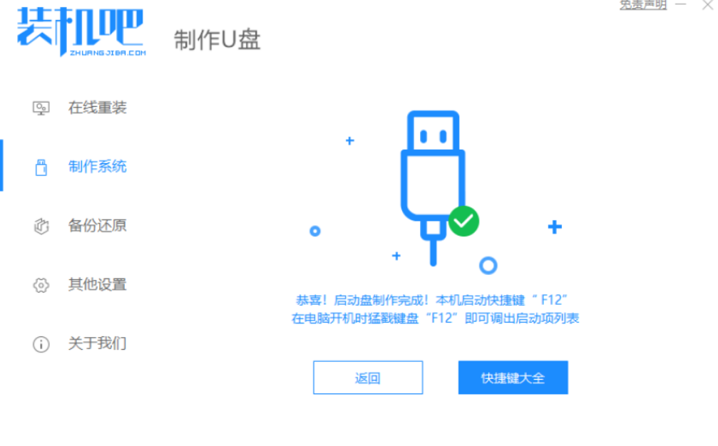Select the 制作系统 USB drive icon
Image resolution: width=718 pixels, height=446 pixels.
pos(41,167)
